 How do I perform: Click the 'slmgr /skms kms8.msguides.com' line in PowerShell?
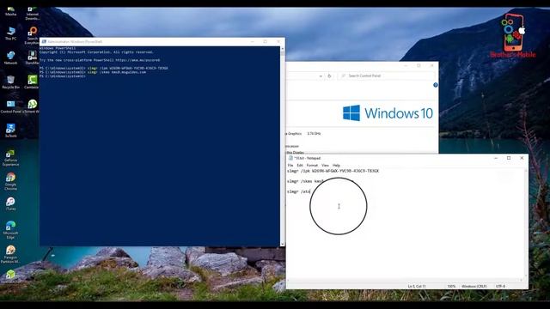(93, 72)
